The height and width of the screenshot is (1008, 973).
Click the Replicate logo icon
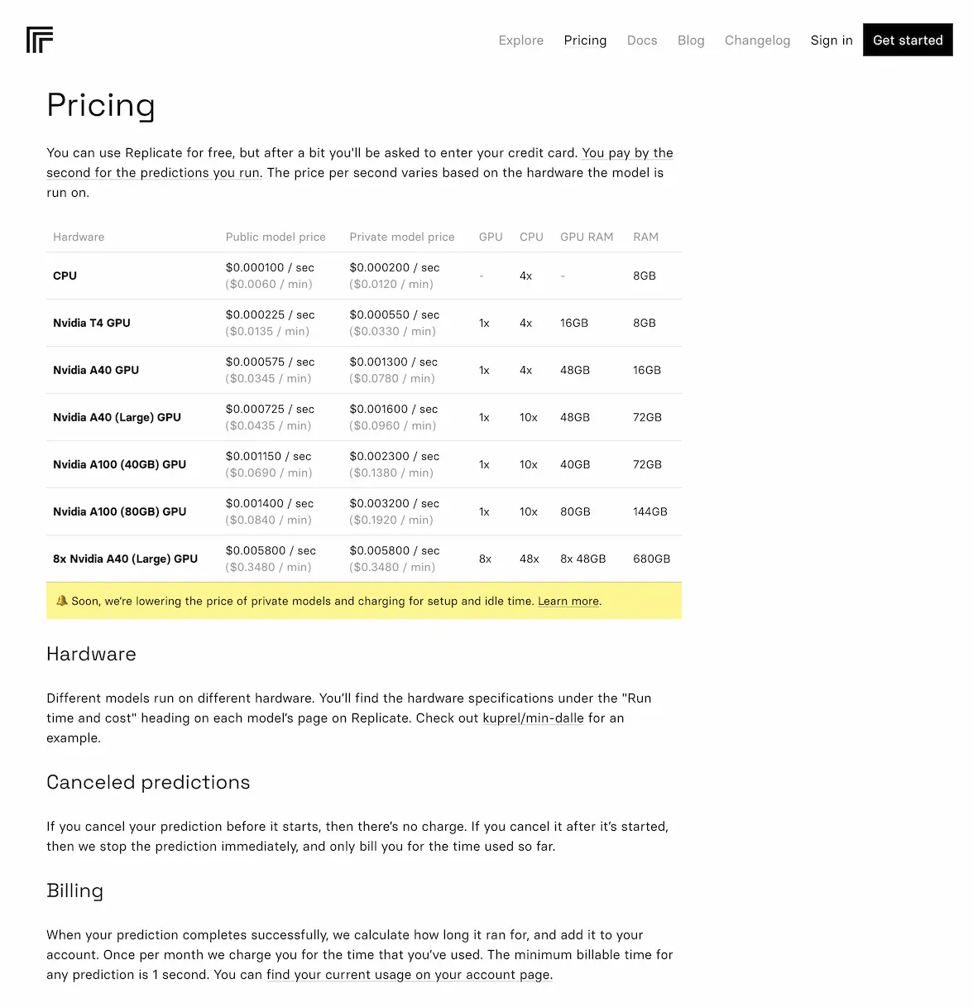[x=40, y=40]
